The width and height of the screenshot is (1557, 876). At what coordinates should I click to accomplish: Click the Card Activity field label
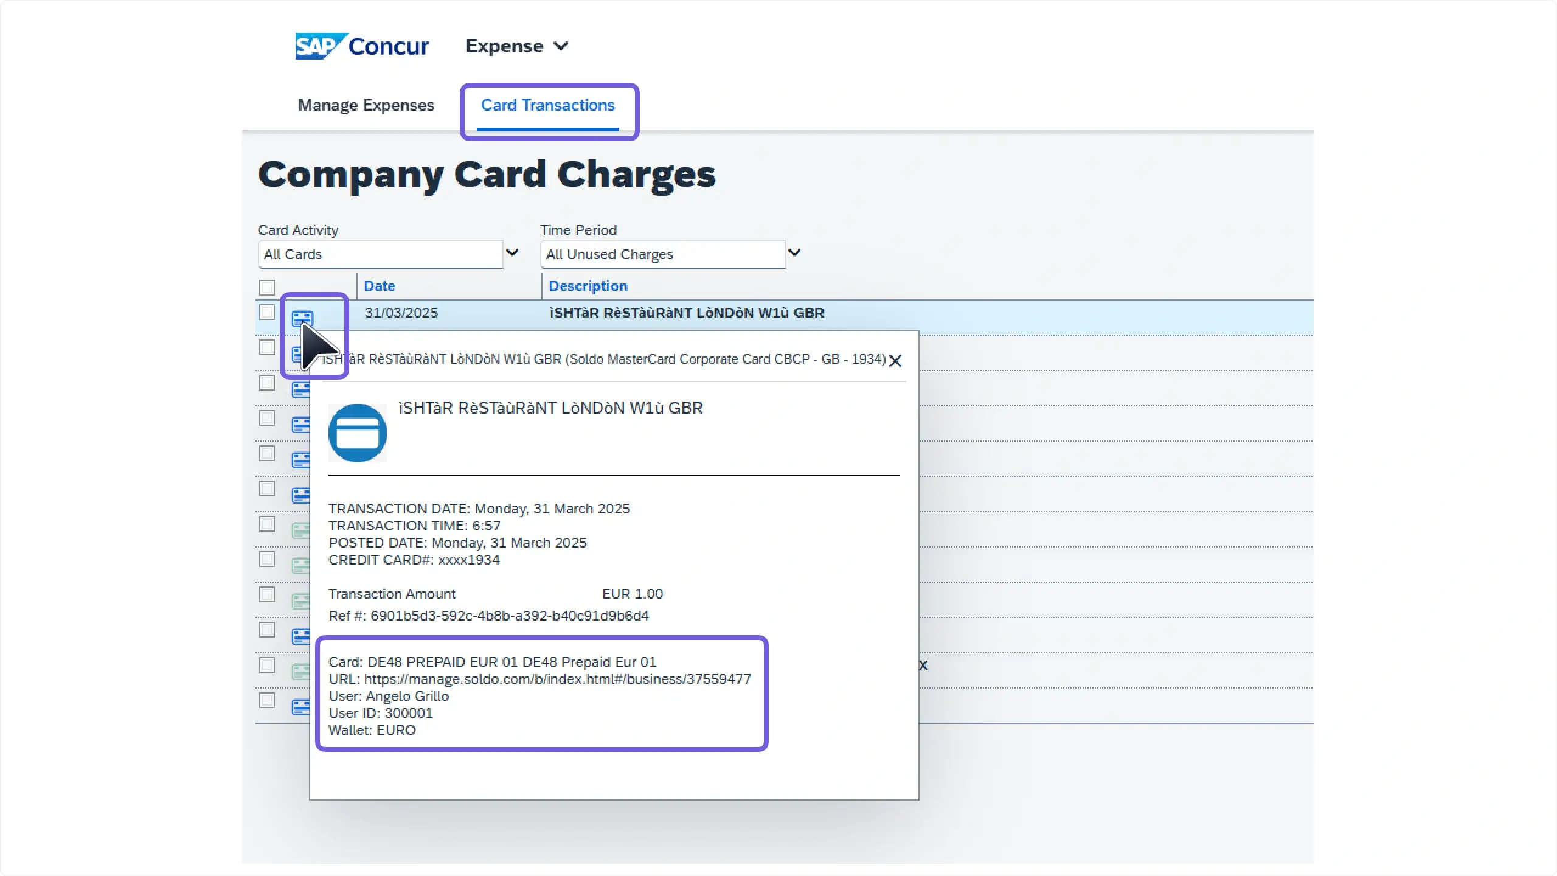[x=298, y=230]
